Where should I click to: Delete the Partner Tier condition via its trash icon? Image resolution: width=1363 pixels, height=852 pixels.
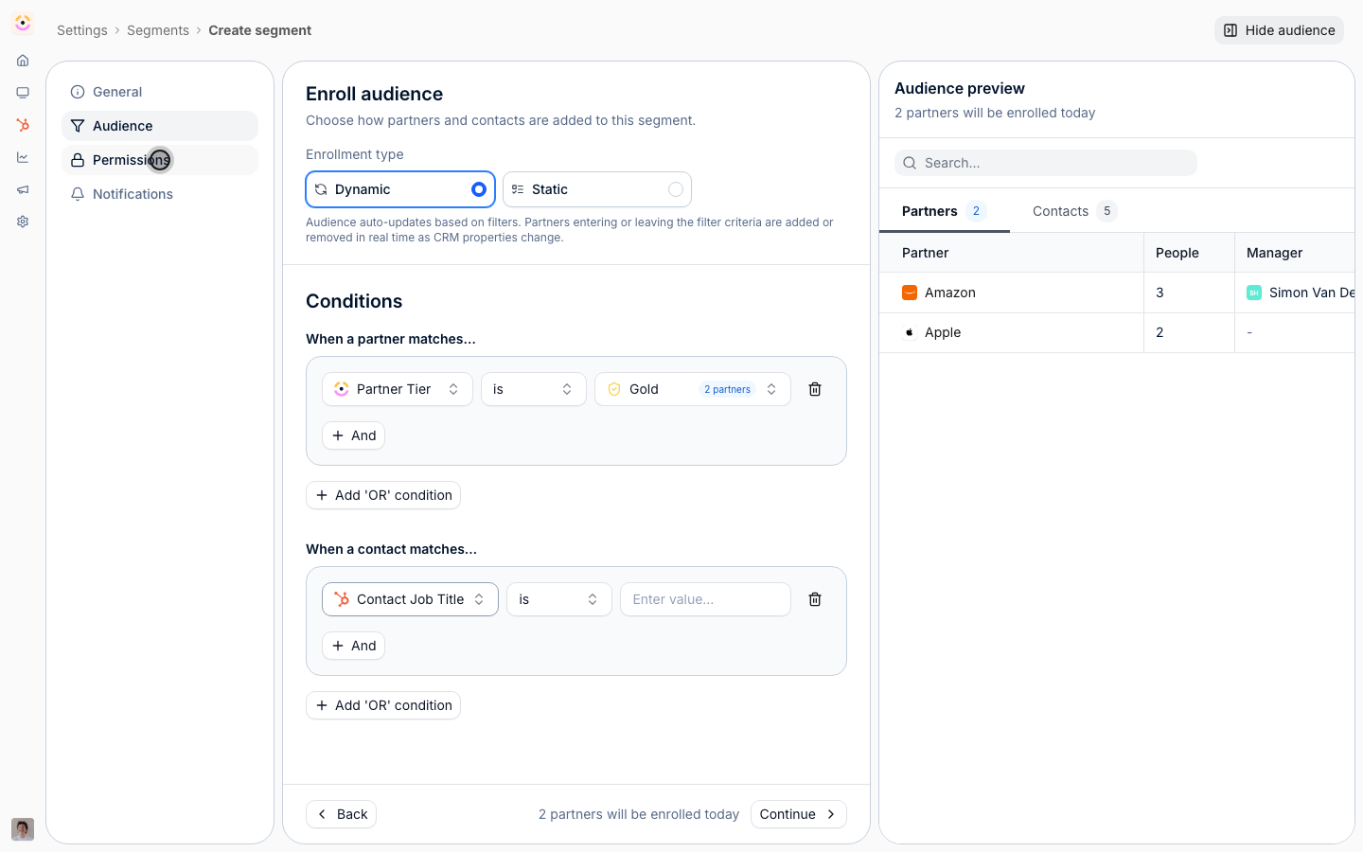[x=815, y=389]
